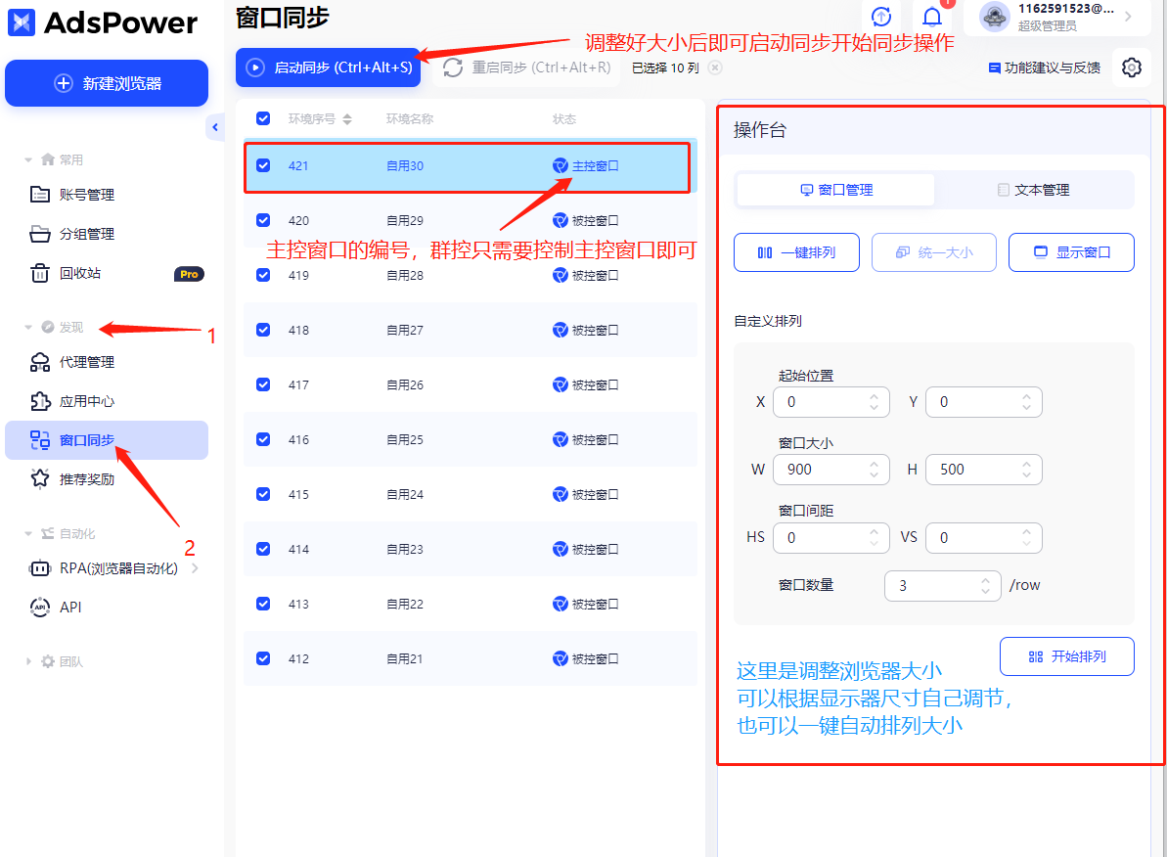Click the user avatar icon

click(x=994, y=17)
